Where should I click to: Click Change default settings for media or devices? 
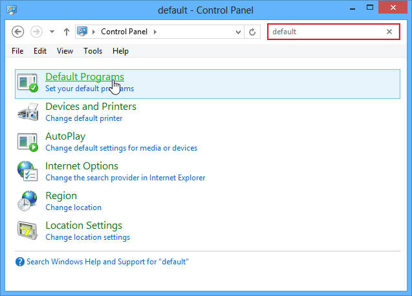click(x=122, y=148)
